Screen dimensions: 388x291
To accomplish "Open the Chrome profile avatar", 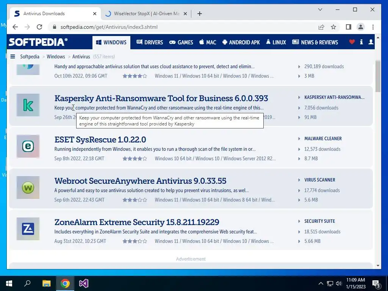I will 361,27.
